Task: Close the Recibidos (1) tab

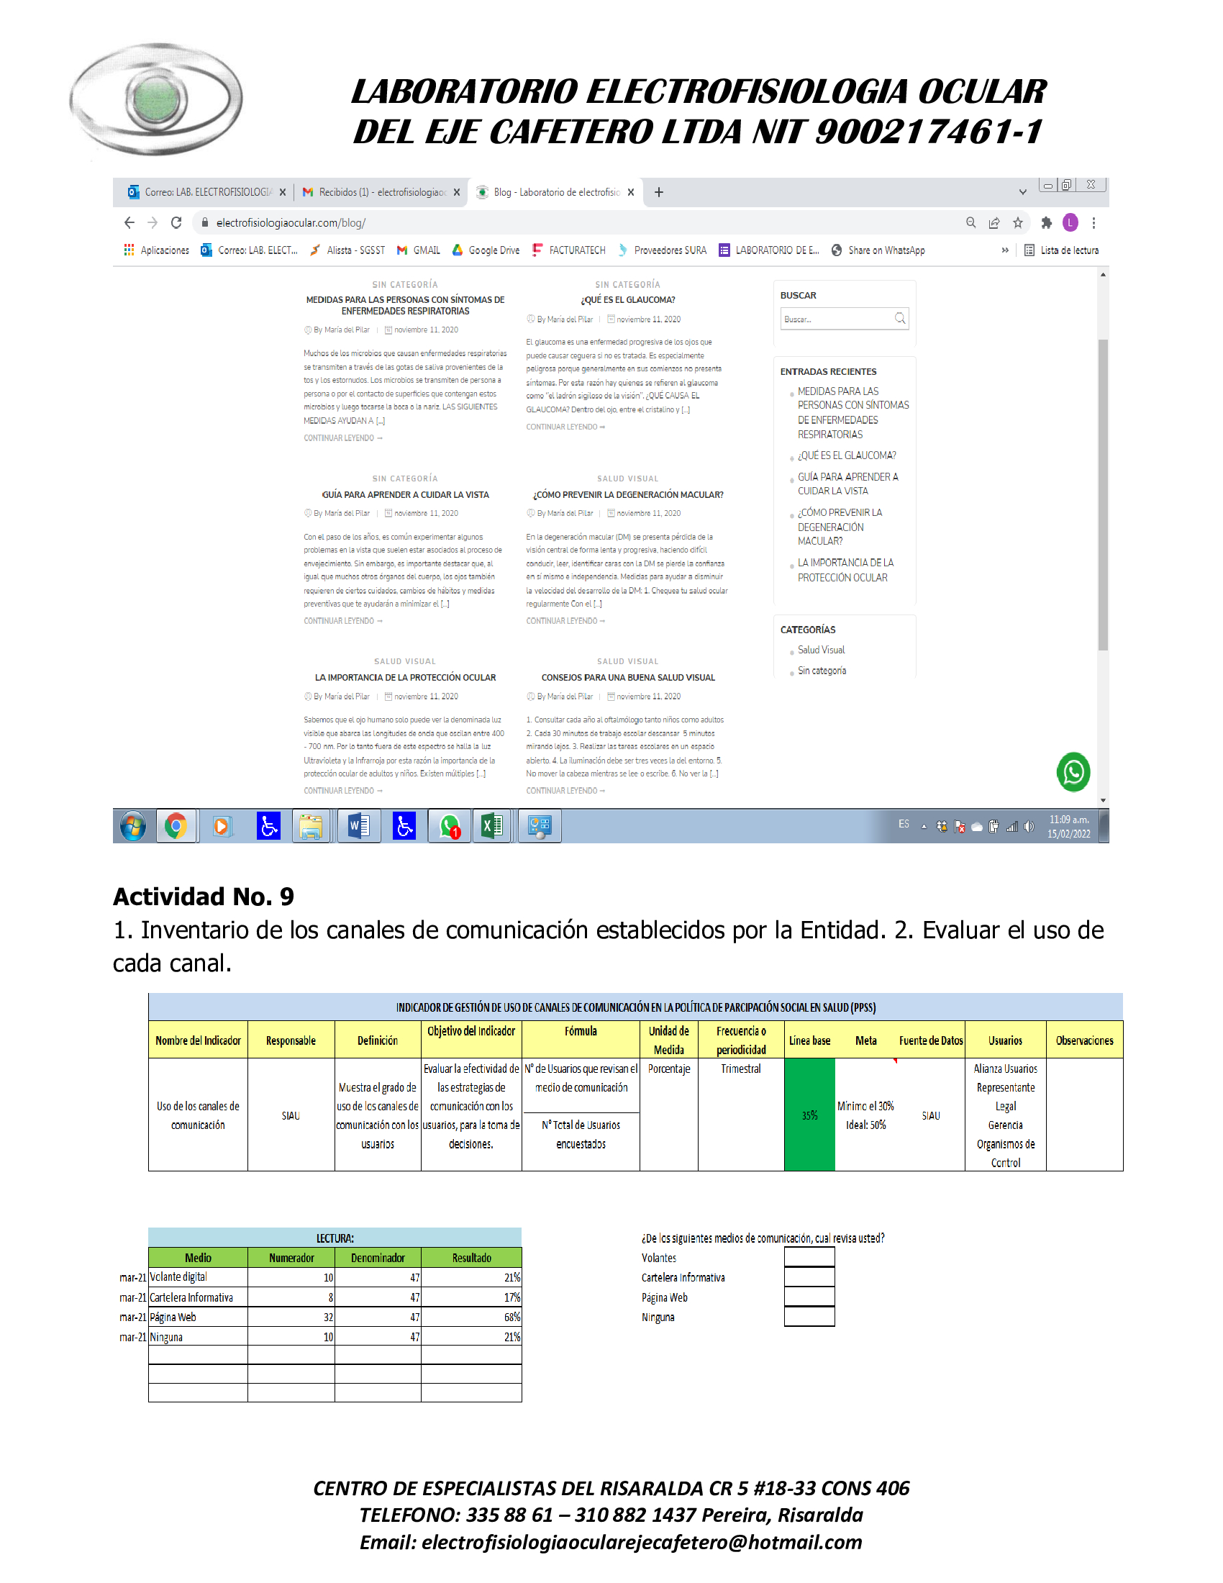Action: (457, 192)
